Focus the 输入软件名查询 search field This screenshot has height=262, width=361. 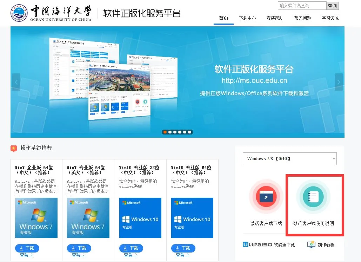click(302, 6)
